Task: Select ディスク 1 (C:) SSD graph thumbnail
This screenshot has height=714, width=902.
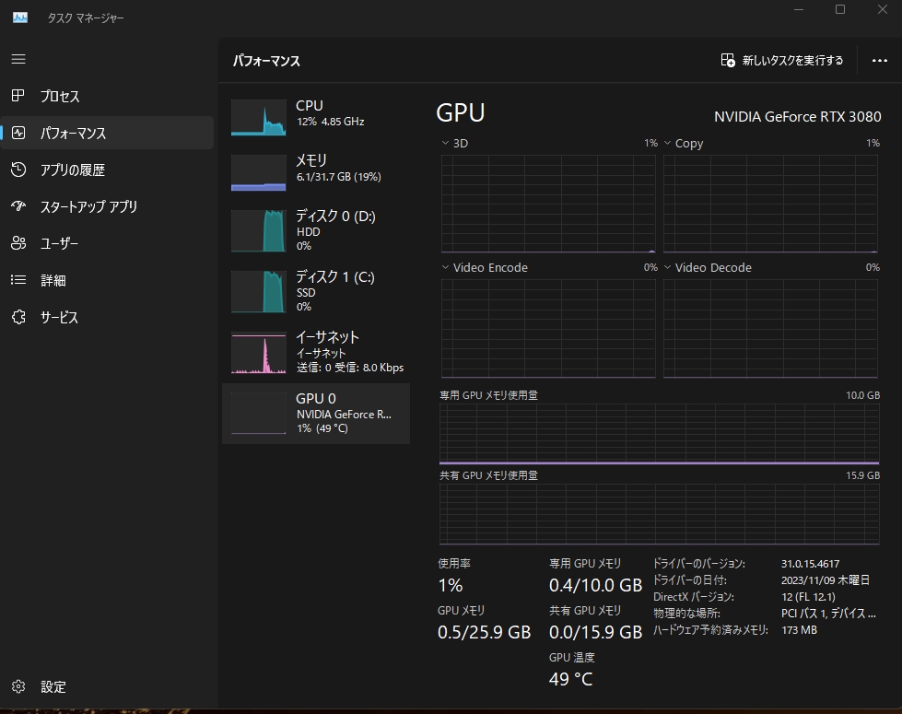Action: click(x=259, y=291)
